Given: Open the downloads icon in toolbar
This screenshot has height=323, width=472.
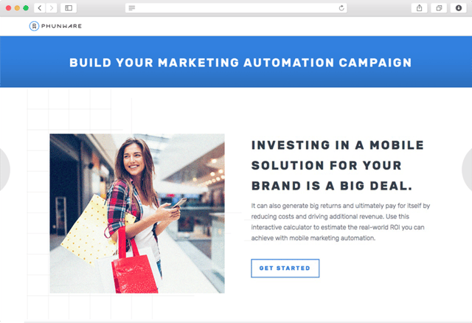Looking at the screenshot, I should [x=459, y=8].
